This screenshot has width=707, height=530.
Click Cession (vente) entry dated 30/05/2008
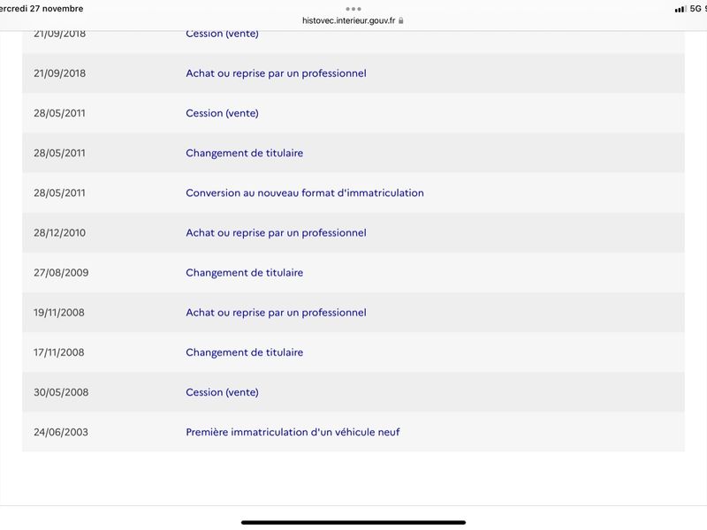[x=222, y=392]
